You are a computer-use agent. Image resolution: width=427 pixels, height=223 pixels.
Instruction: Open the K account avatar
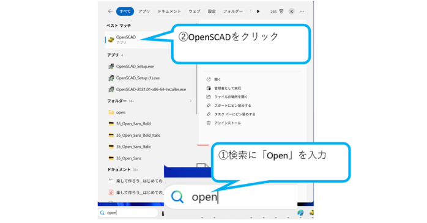tap(292, 12)
